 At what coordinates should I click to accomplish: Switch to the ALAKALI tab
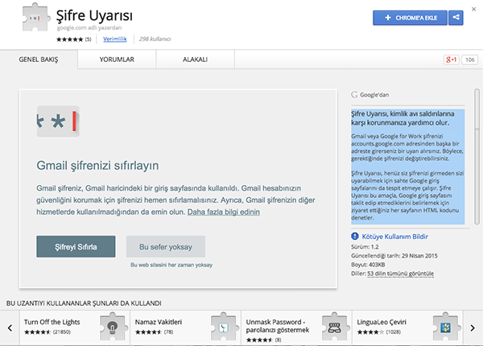196,60
